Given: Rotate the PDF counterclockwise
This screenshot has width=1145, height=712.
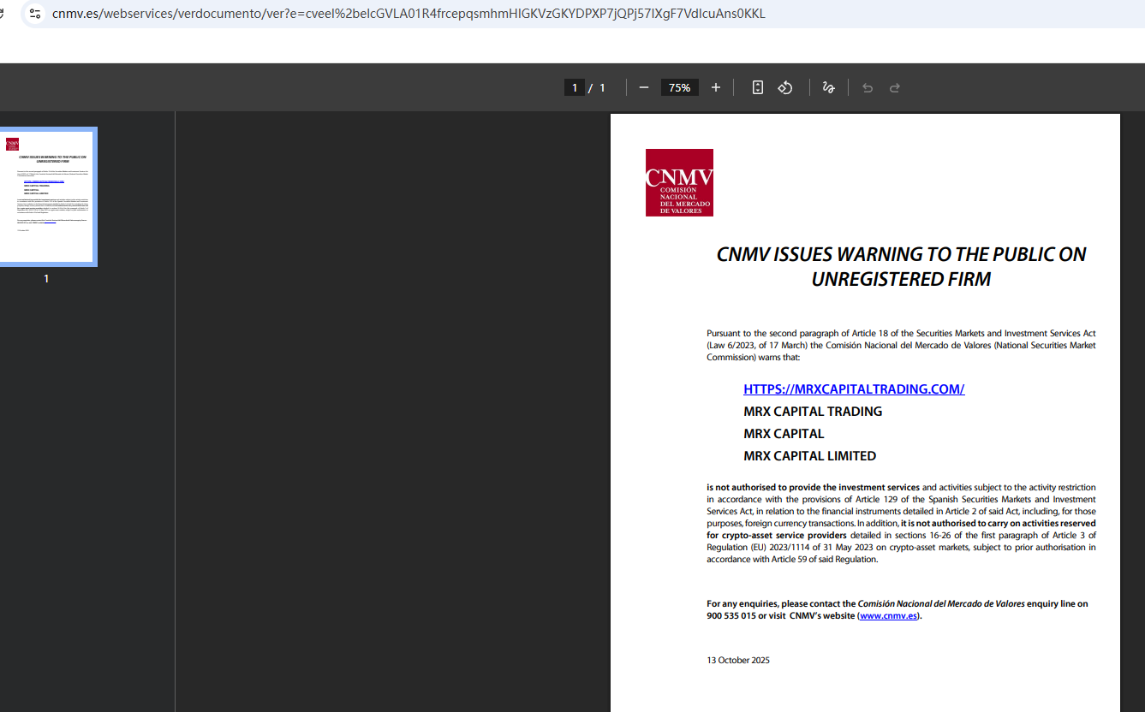Looking at the screenshot, I should coord(785,87).
